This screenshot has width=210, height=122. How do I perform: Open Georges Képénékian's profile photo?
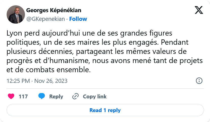click(x=16, y=14)
